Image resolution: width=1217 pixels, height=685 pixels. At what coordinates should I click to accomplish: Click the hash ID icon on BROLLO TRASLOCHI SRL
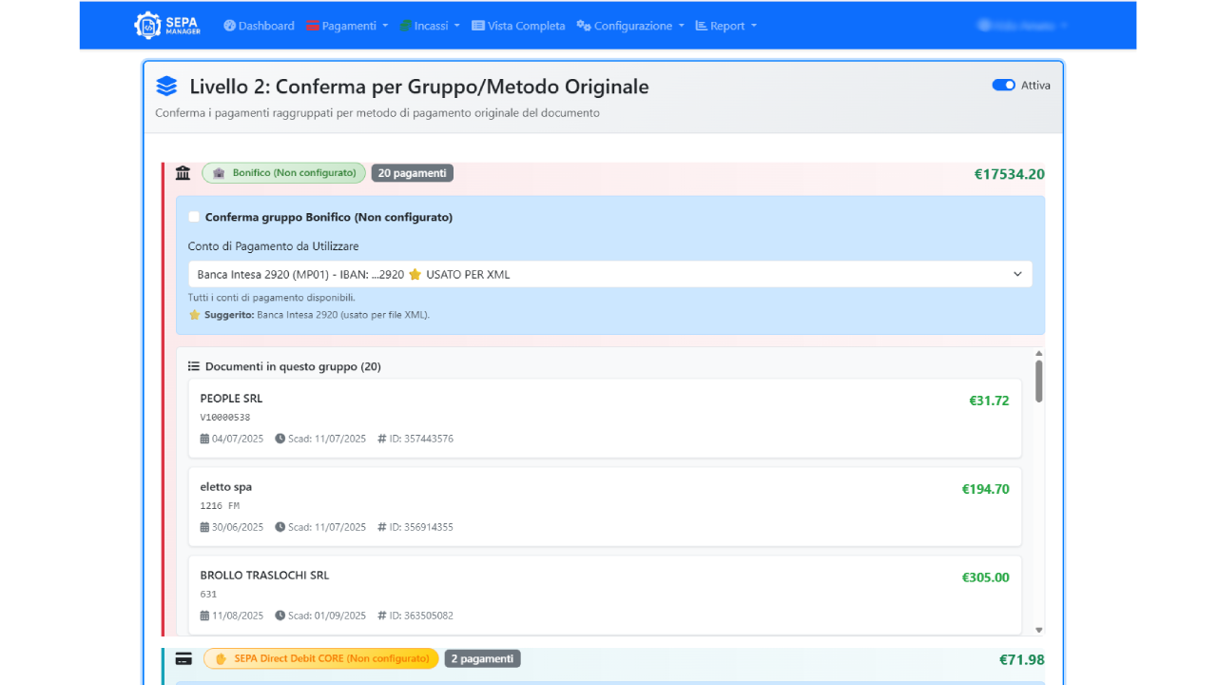tap(382, 616)
